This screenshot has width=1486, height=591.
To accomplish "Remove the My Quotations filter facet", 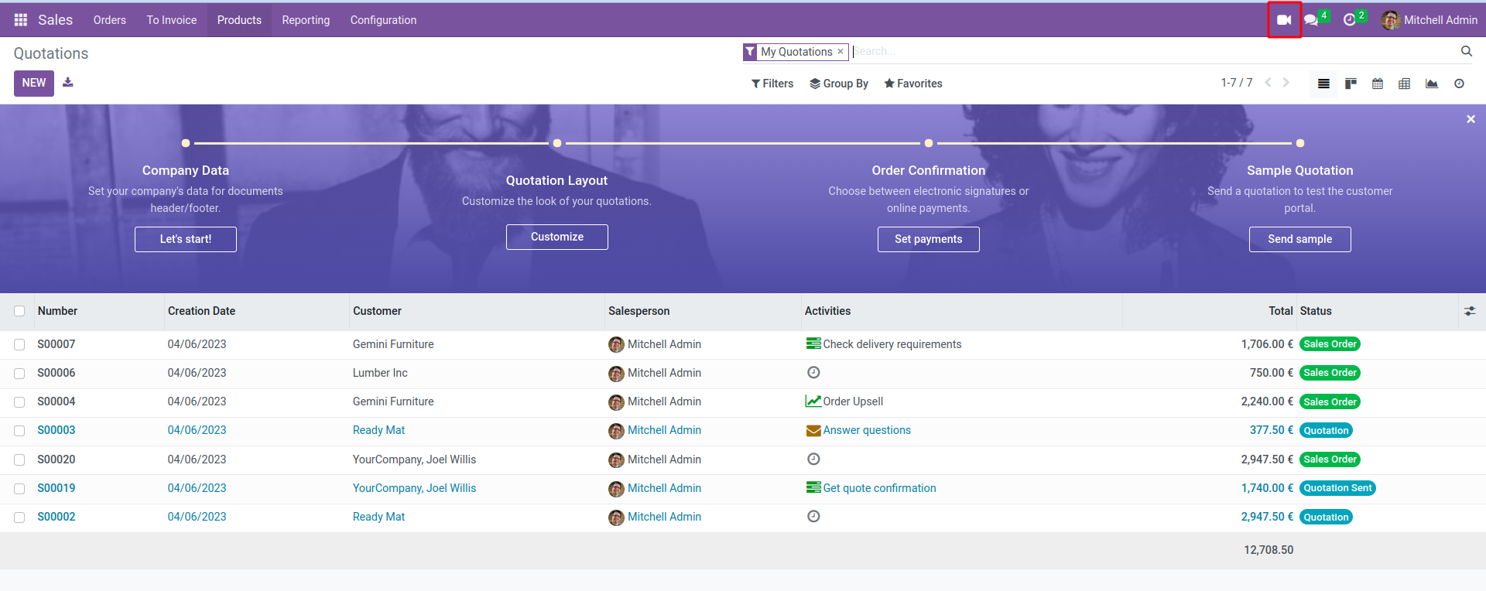I will pos(841,52).
